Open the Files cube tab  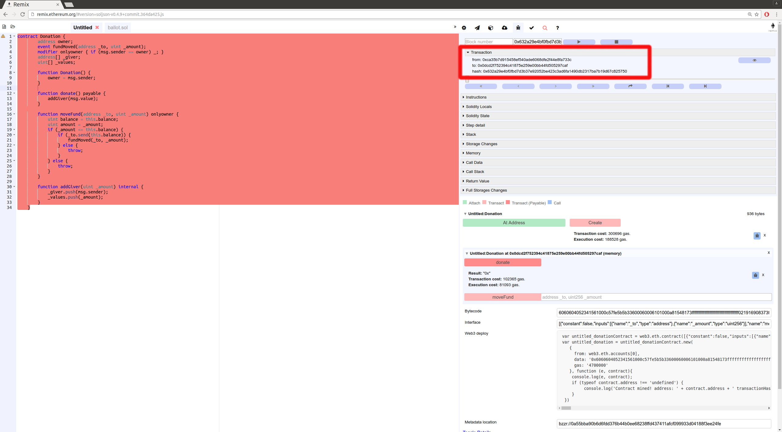coord(491,28)
